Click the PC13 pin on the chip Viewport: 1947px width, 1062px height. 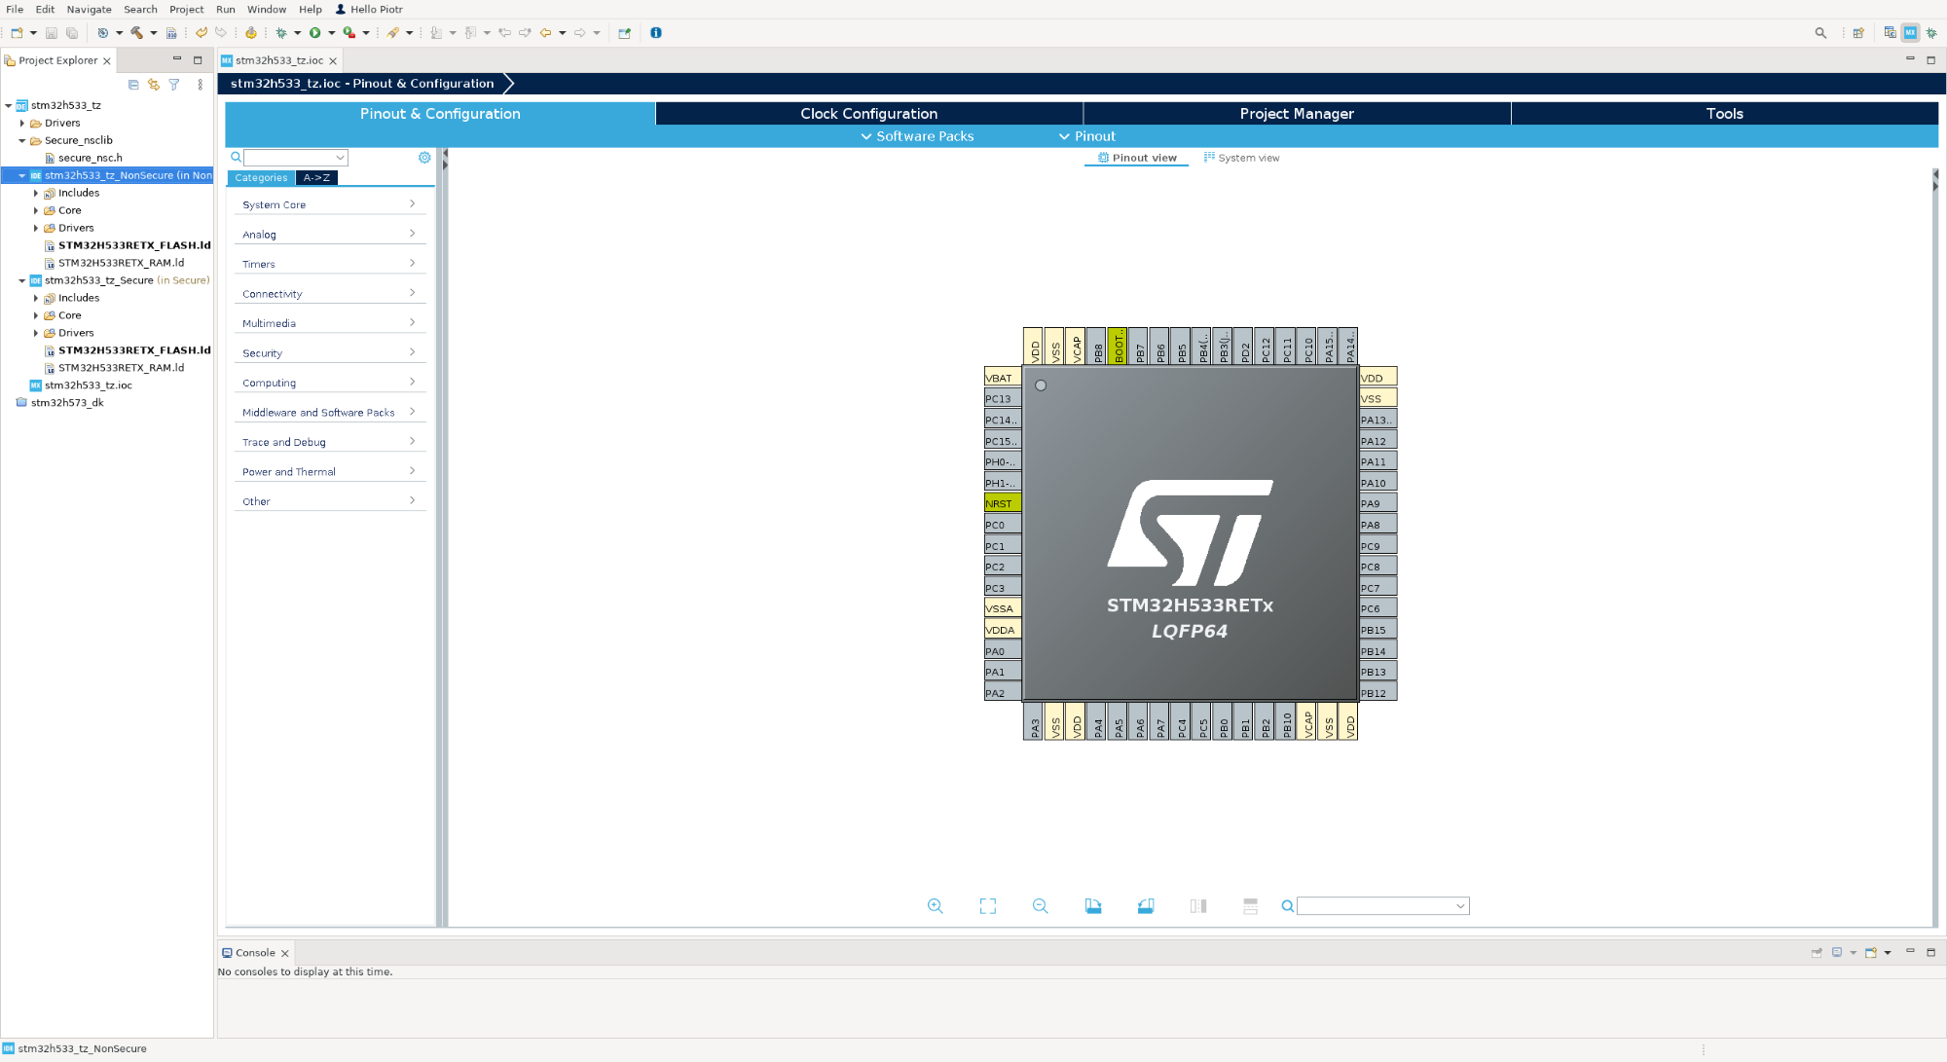(1003, 398)
